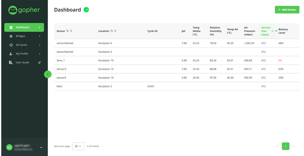
Task: Click the gopher logo icon
Action: [13, 10]
